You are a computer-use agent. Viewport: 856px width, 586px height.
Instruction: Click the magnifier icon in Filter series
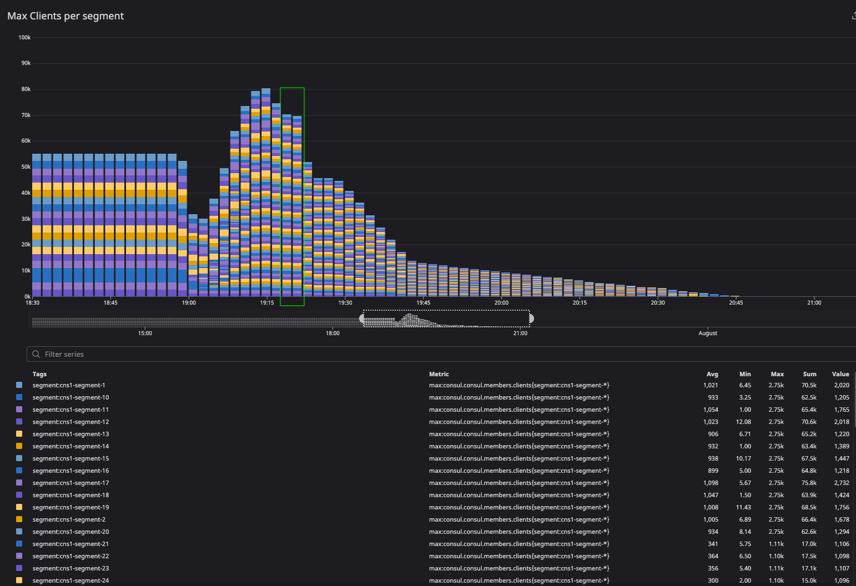coord(36,354)
